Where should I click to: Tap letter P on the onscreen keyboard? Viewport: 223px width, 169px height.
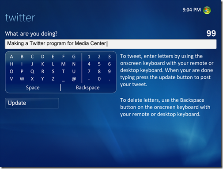[22, 72]
